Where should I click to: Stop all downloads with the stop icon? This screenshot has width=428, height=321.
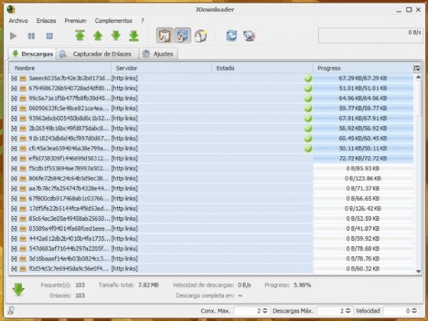pos(50,36)
